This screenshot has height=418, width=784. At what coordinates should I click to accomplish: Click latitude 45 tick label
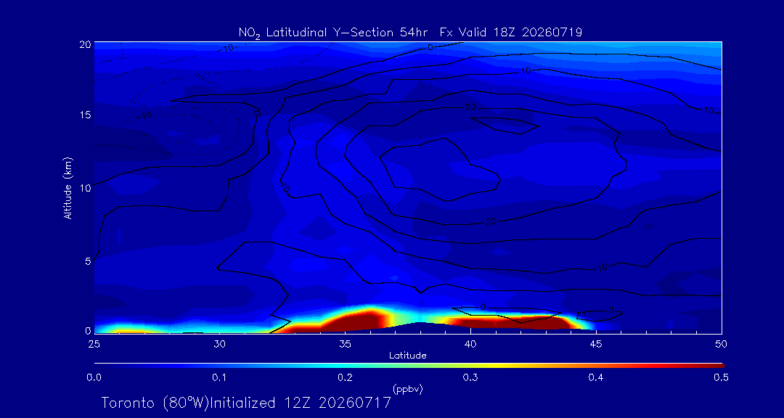tap(596, 344)
